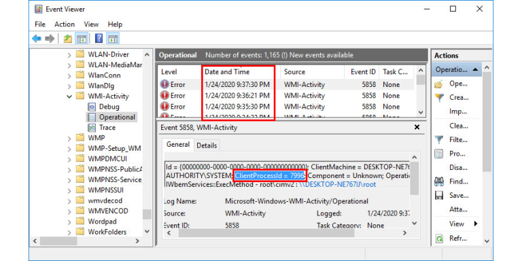Click the Filter current log funnel icon
The width and height of the screenshot is (522, 261).
coord(439,140)
